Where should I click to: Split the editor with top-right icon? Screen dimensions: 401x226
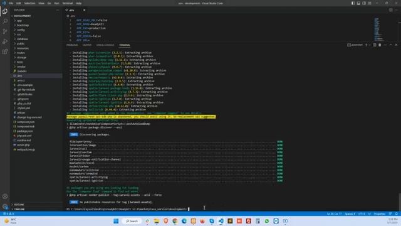click(x=391, y=10)
